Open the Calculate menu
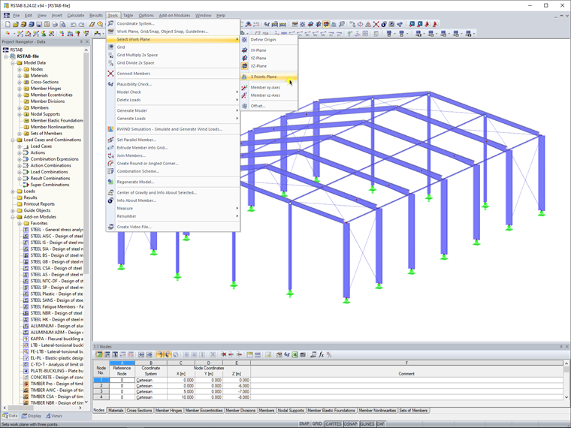The height and width of the screenshot is (428, 571). 76,15
